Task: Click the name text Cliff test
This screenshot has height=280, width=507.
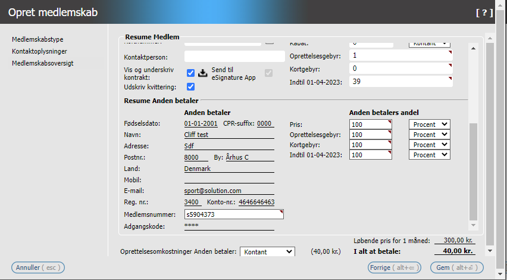Action: (x=196, y=135)
